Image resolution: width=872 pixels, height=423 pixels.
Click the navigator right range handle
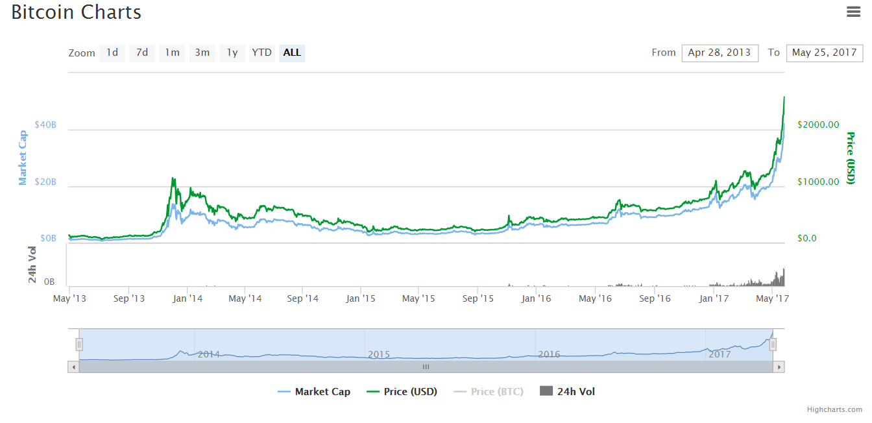(773, 344)
